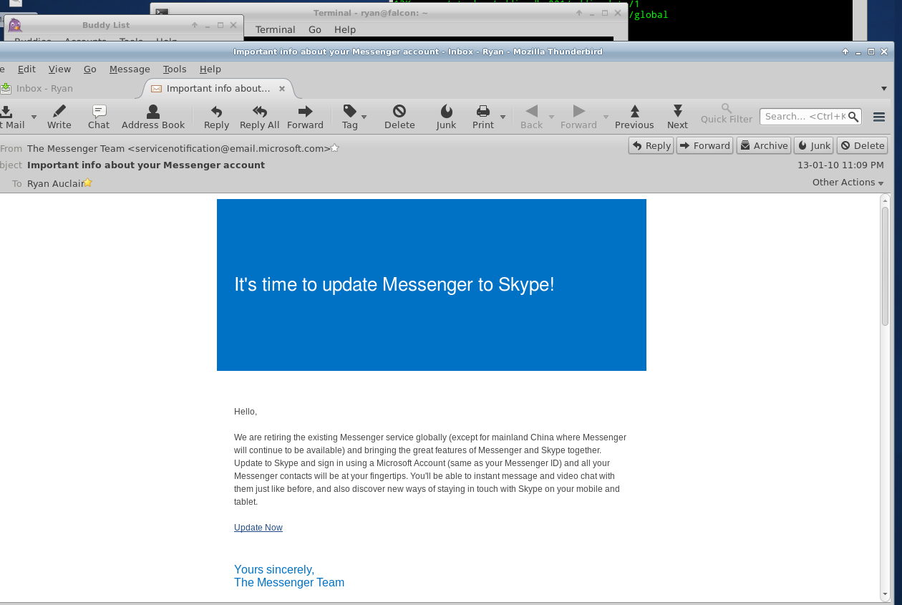Open the Address Book

click(153, 117)
